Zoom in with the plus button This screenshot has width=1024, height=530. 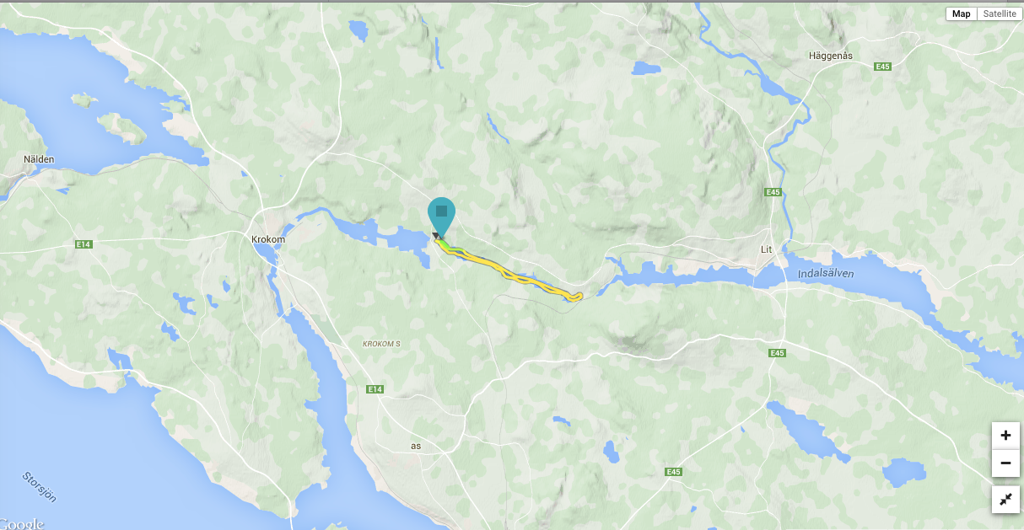pyautogui.click(x=1005, y=436)
